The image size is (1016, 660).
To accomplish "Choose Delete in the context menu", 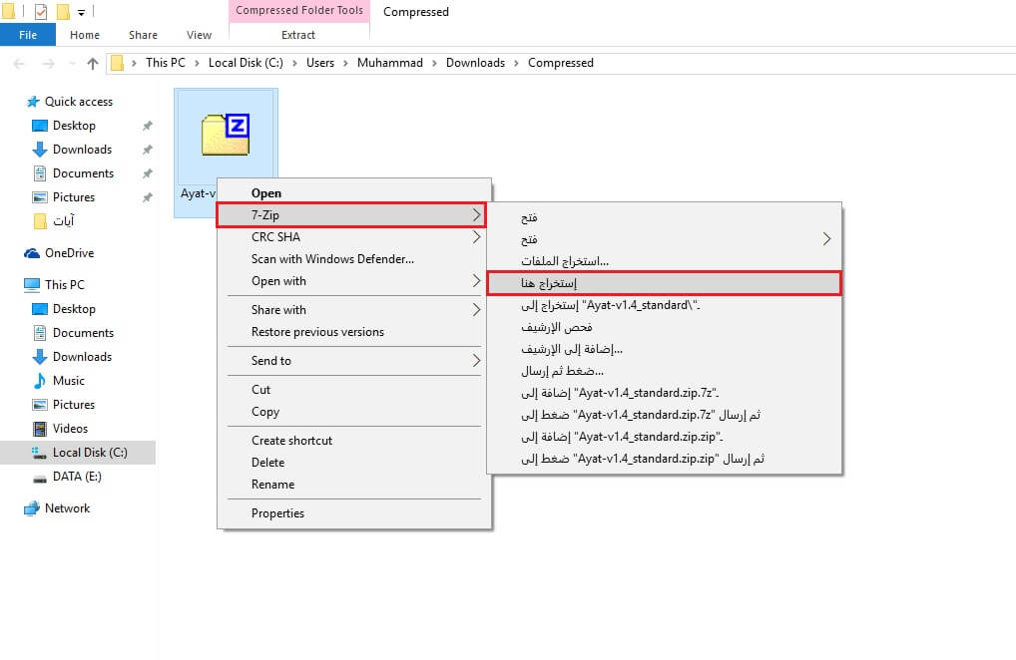I will tap(353, 463).
